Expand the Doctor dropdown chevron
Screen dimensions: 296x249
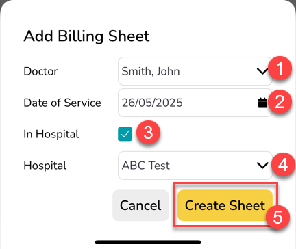click(x=262, y=71)
